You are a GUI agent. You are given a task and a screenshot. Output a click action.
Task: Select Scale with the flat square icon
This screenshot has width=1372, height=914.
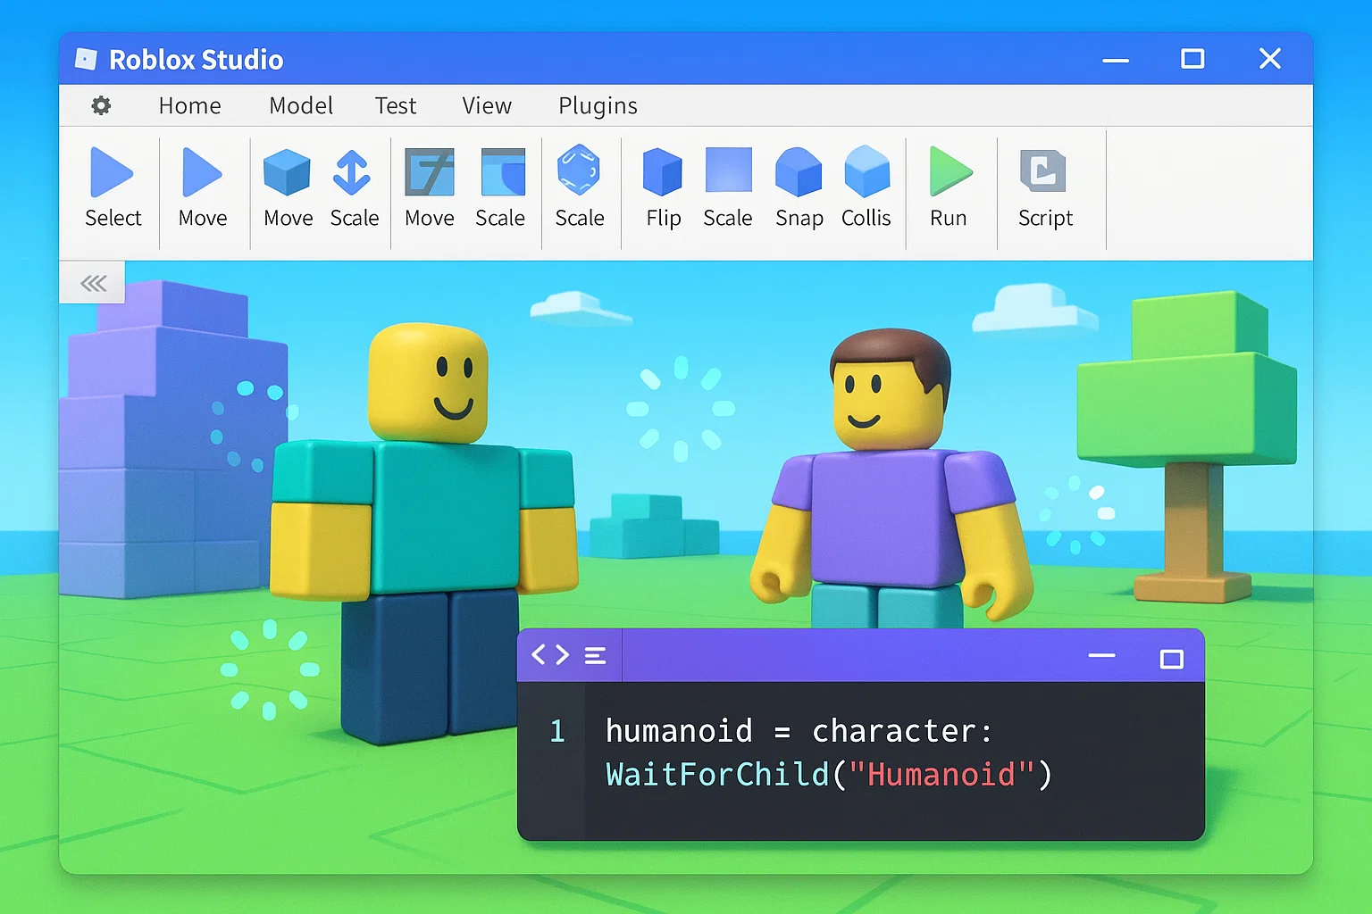tap(729, 170)
